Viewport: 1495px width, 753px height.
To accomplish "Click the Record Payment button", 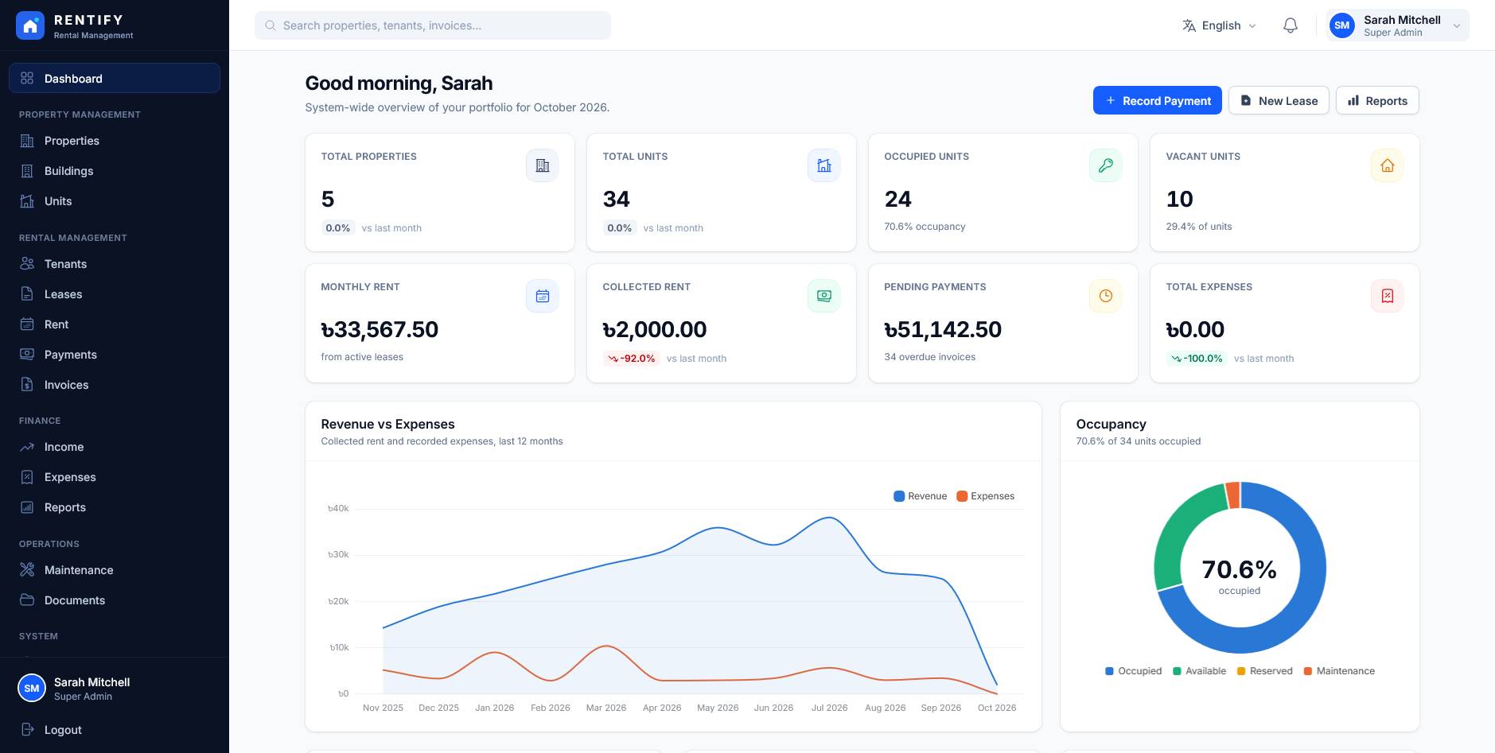I will point(1157,100).
